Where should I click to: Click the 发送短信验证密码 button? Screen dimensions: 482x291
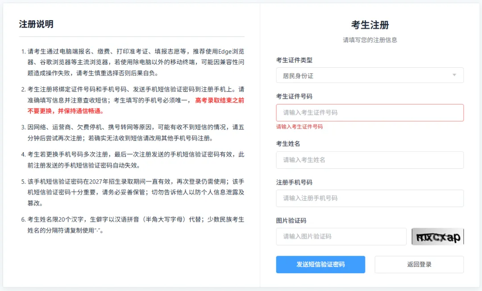(320, 265)
